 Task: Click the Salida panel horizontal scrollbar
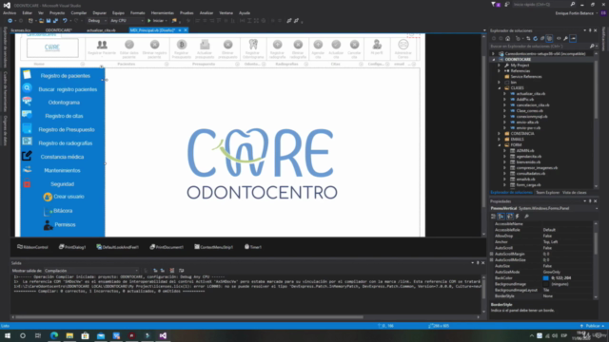(189, 316)
